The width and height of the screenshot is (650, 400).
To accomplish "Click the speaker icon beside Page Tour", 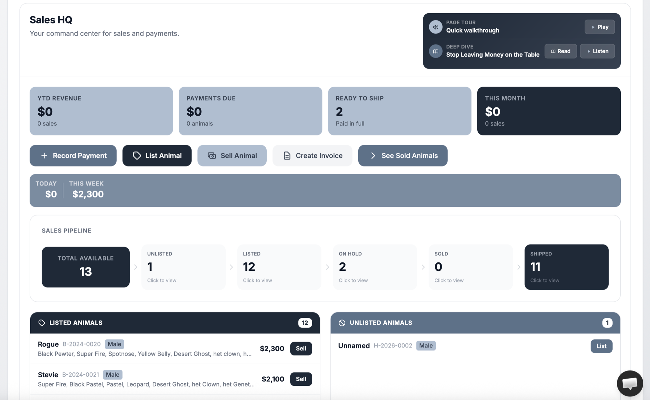I will click(x=435, y=27).
